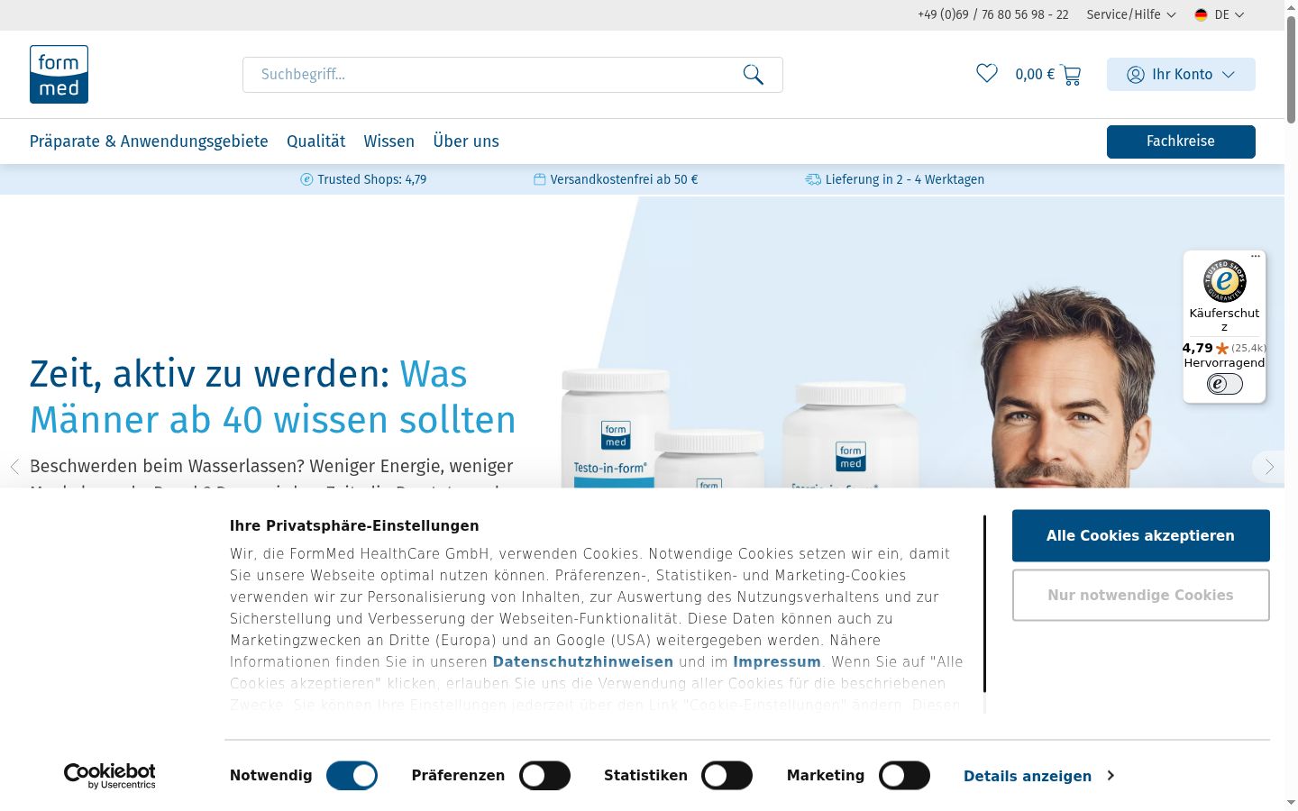
Task: Click the Versandkostenfrei package icon
Action: pyautogui.click(x=539, y=179)
